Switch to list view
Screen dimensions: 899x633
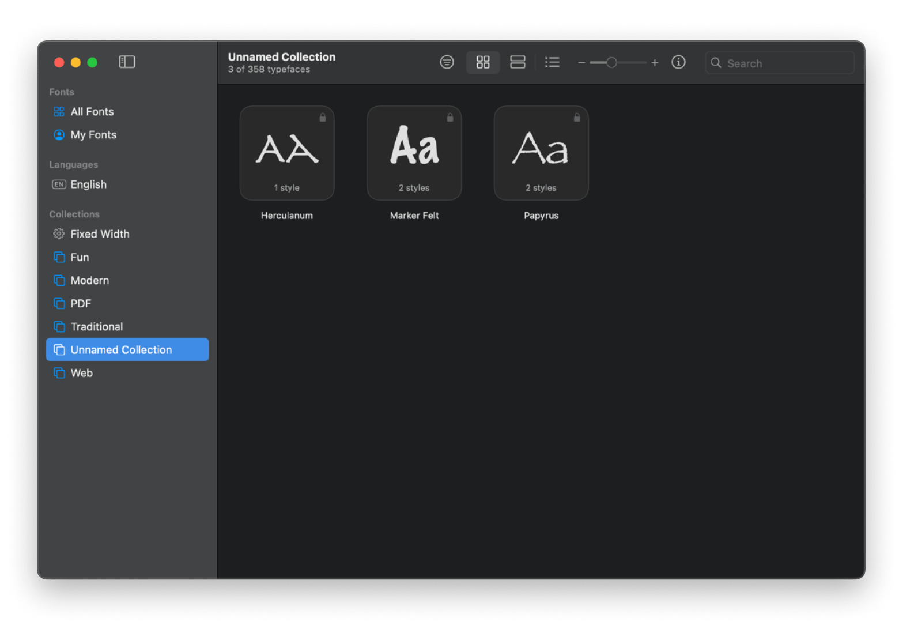coord(552,62)
